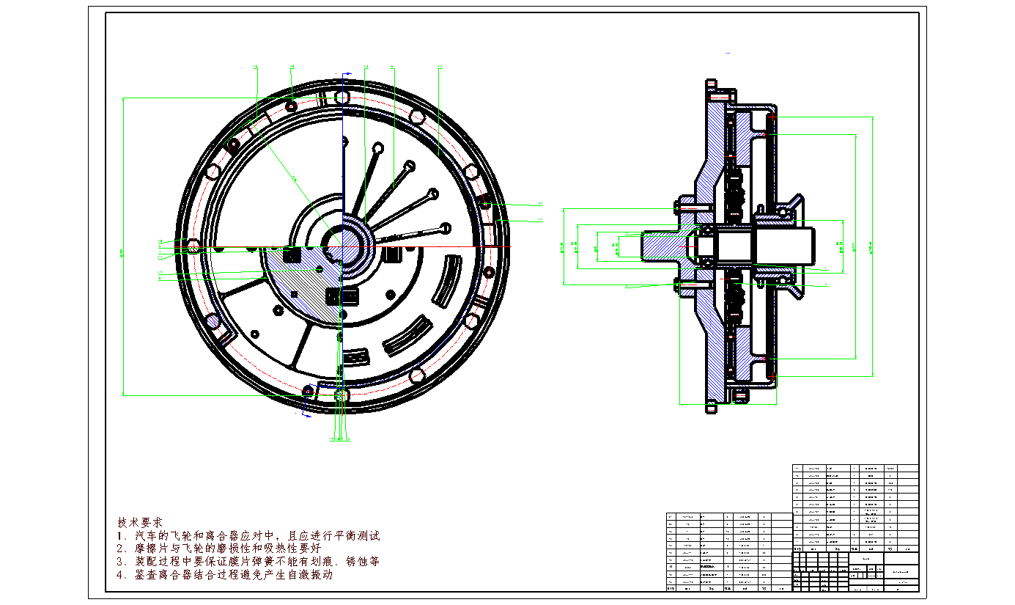The height and width of the screenshot is (605, 1015).
Task: Click the red horizontal centerline in front view
Action: (x=440, y=247)
